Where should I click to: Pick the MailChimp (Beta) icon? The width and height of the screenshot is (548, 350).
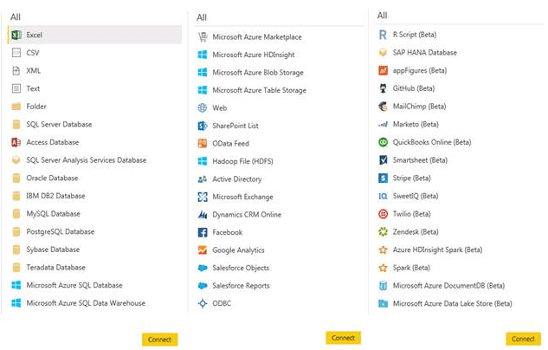tap(383, 107)
